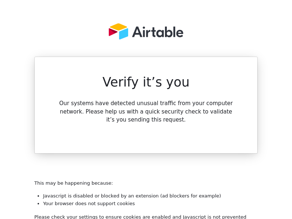Click the red left face of the logo
This screenshot has width=292, height=219.
pyautogui.click(x=113, y=32)
